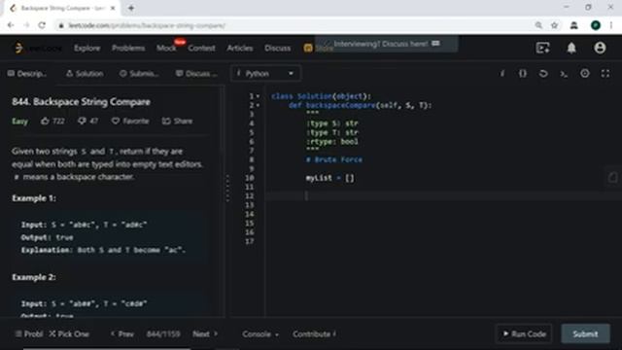
Task: Open the Store link with icon
Action: 318,48
